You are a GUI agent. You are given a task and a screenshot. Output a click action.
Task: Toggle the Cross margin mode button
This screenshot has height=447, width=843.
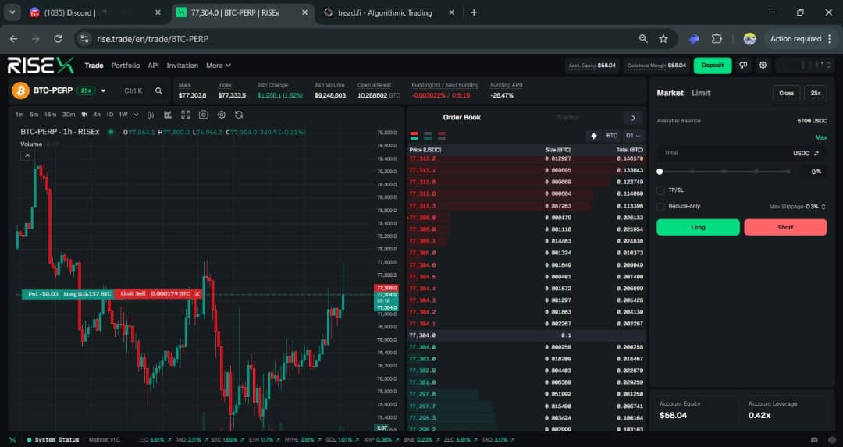(x=786, y=93)
